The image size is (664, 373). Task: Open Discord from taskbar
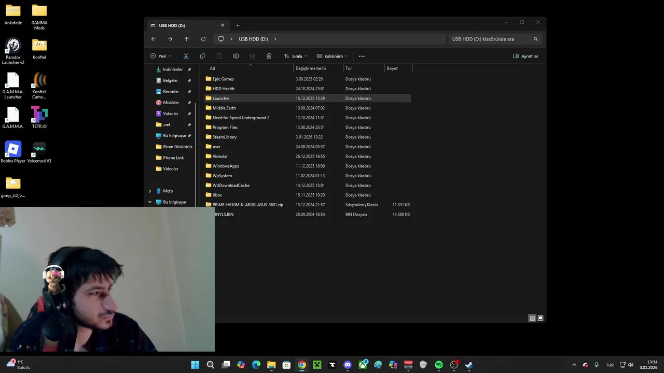348,365
